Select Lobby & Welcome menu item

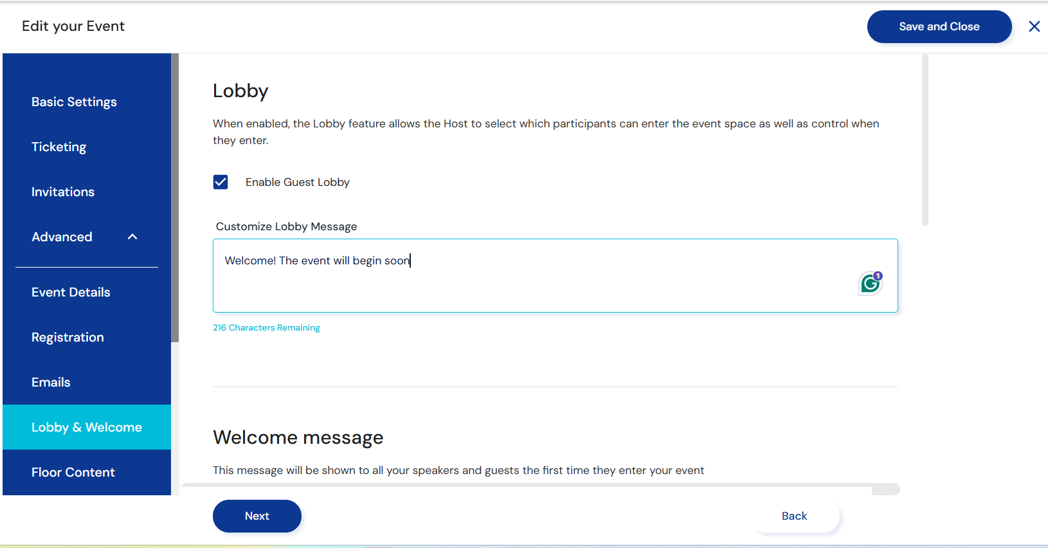click(x=87, y=427)
